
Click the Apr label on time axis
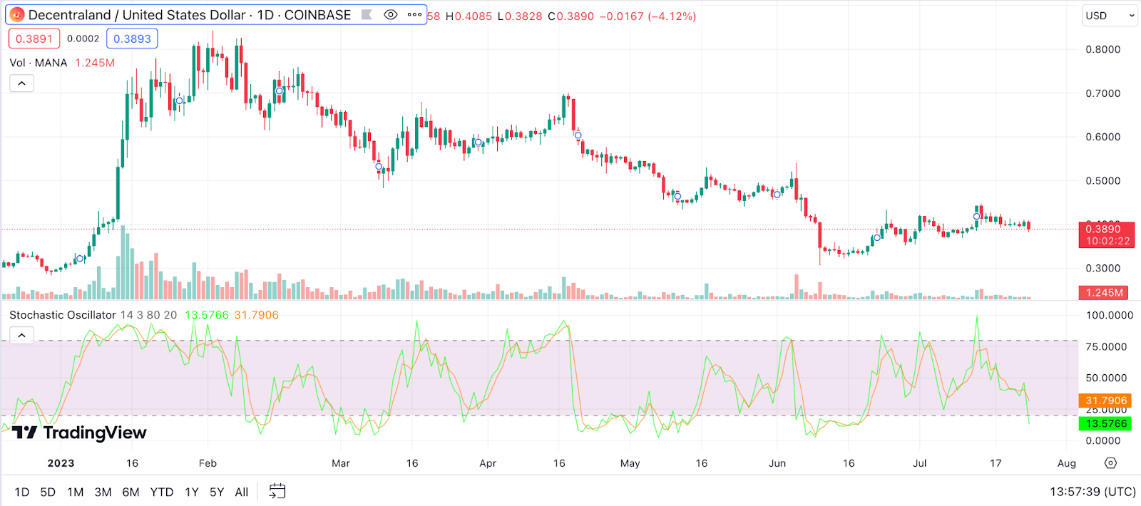click(488, 463)
